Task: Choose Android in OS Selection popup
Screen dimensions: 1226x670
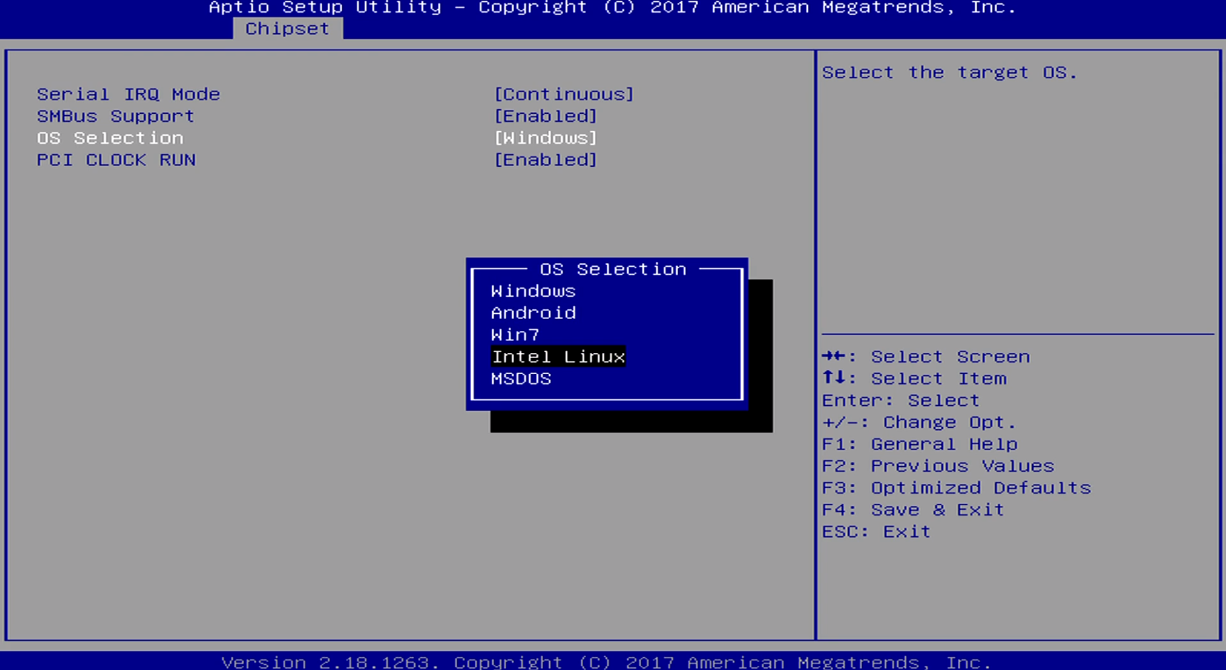Action: point(533,312)
